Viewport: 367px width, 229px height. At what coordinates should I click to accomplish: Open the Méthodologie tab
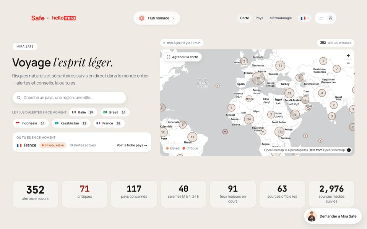pos(281,18)
